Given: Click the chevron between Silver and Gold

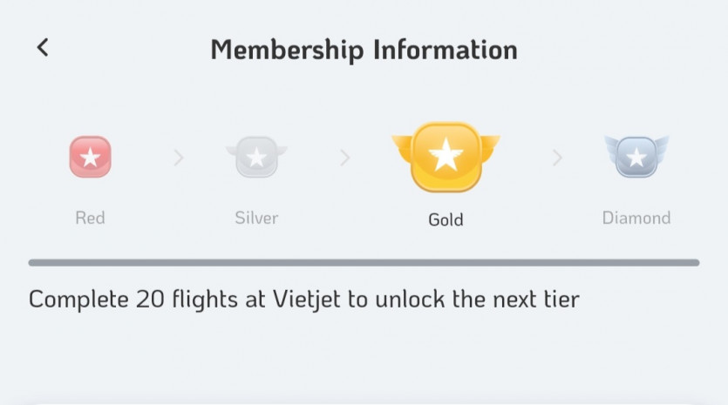Looking at the screenshot, I should 345,158.
